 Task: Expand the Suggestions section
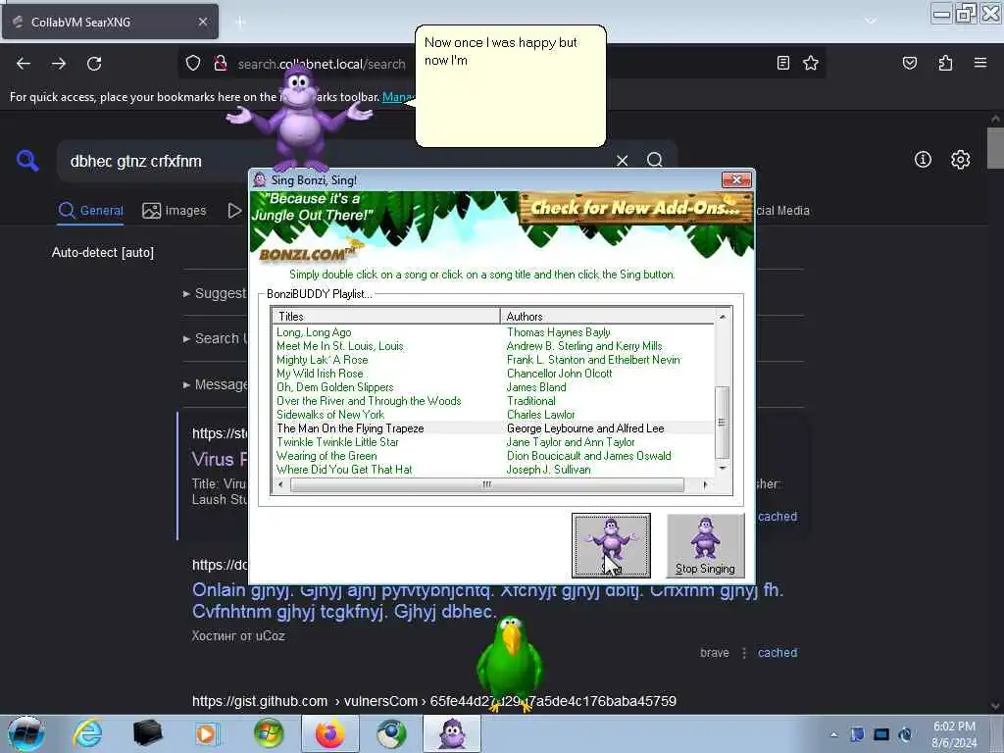(x=215, y=293)
